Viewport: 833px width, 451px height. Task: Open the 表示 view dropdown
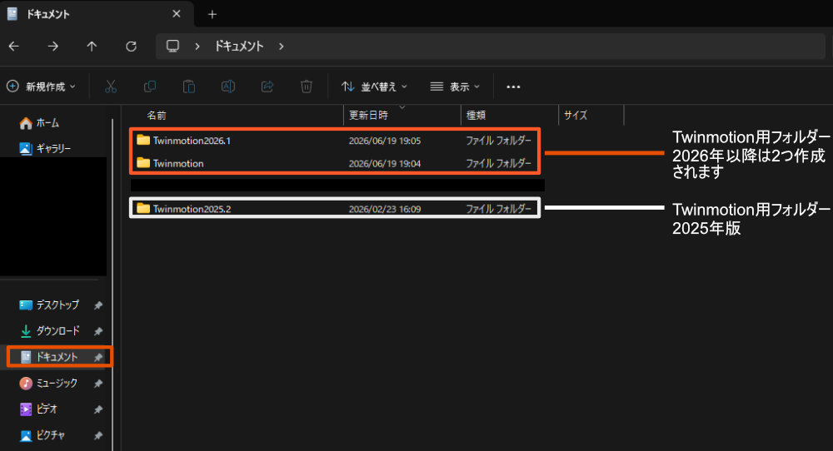(455, 87)
